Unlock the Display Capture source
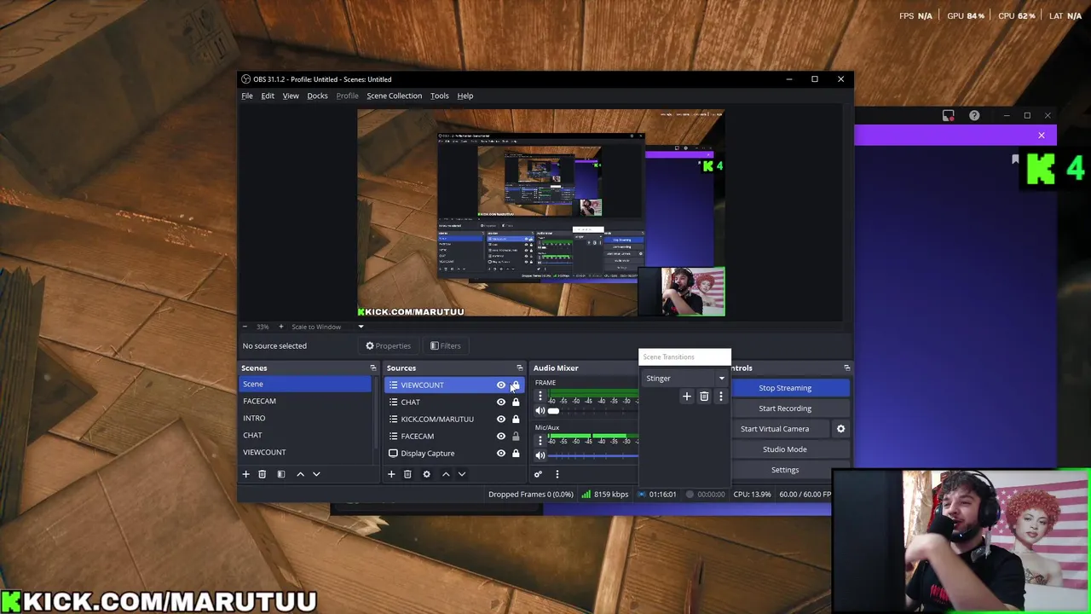The image size is (1091, 614). tap(515, 454)
